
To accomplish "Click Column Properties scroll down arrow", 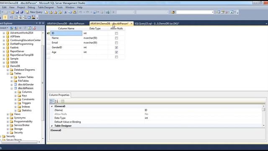I will [x=264, y=125].
